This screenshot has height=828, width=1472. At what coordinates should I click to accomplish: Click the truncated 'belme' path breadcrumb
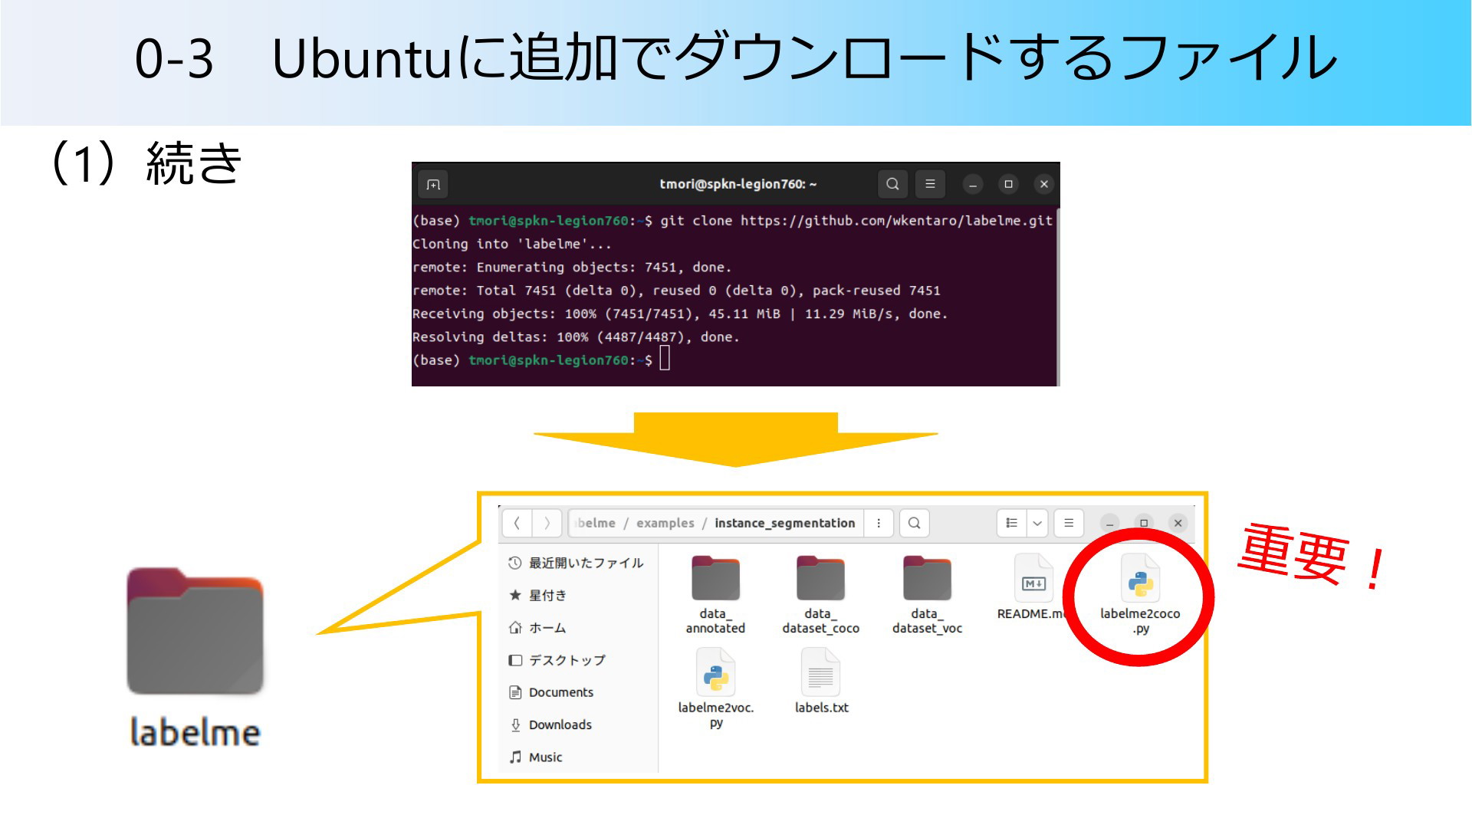tap(595, 523)
